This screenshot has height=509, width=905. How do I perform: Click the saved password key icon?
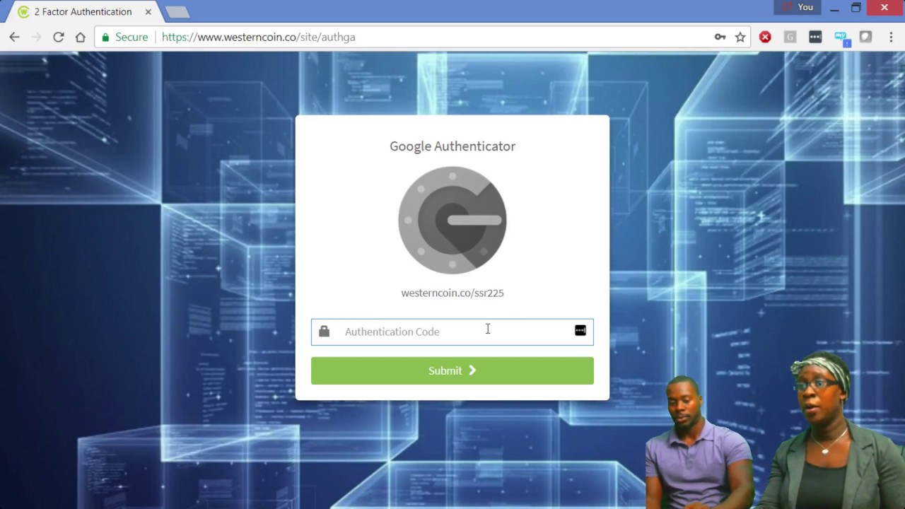(720, 37)
